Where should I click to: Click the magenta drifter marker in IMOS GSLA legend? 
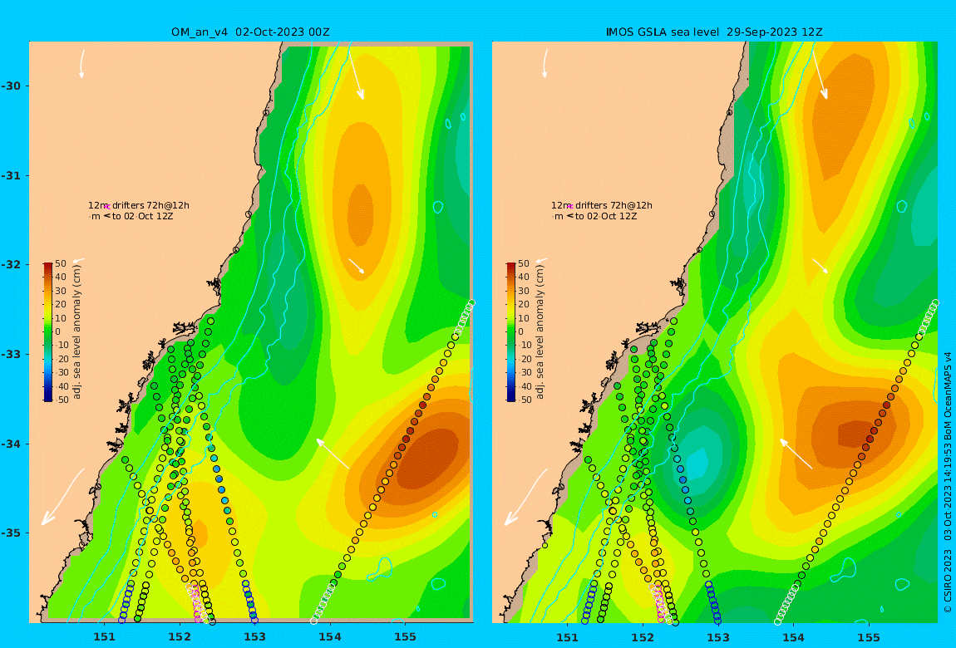[x=570, y=207]
